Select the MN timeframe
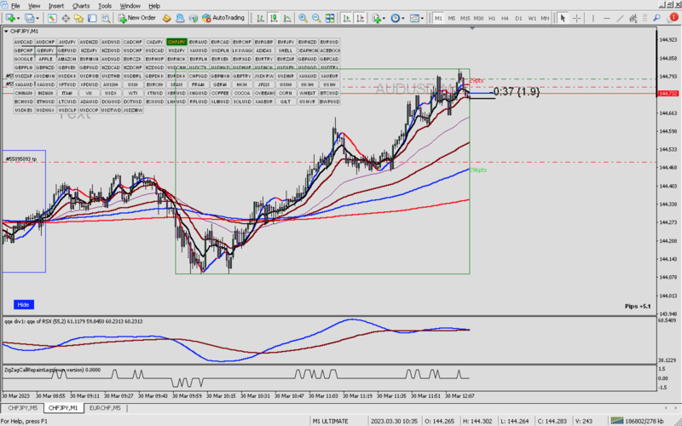Image resolution: width=682 pixels, height=426 pixels. [x=545, y=18]
